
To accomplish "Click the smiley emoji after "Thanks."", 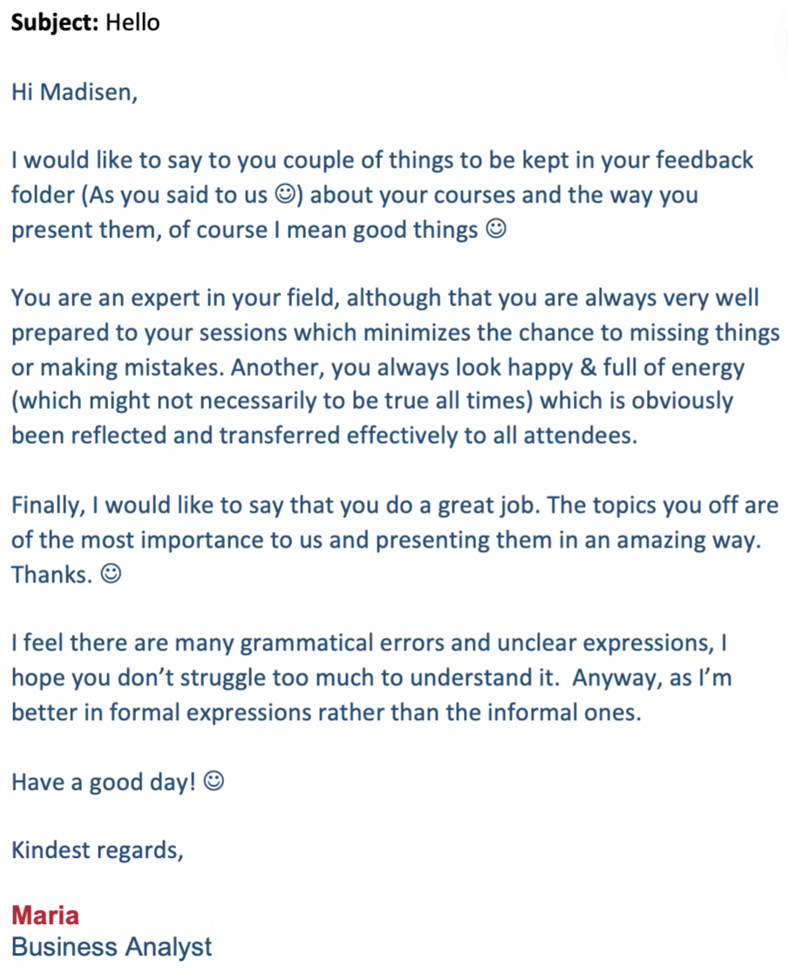I will tap(111, 574).
